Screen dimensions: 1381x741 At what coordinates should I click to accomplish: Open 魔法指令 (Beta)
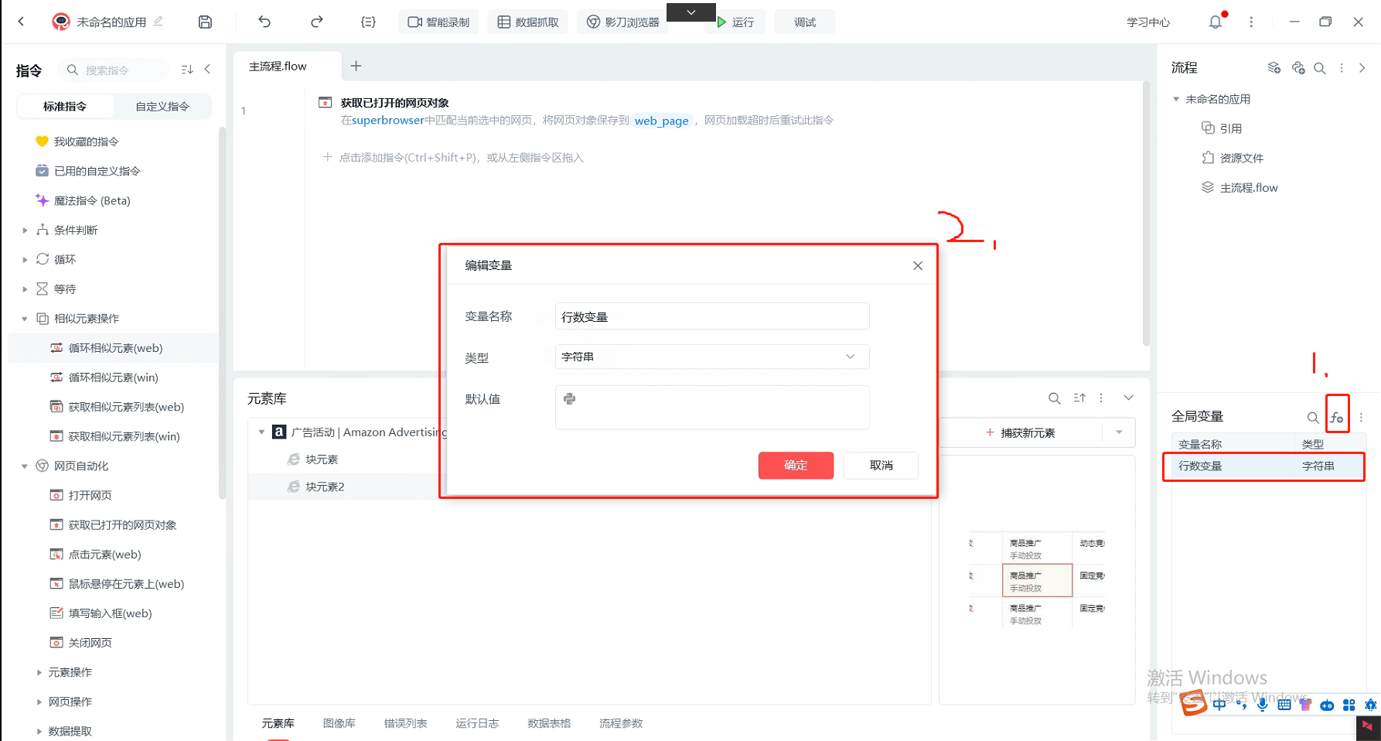tap(91, 200)
